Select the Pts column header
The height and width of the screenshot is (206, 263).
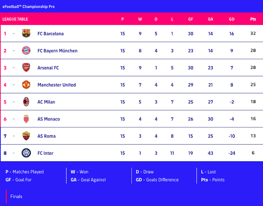coord(253,19)
